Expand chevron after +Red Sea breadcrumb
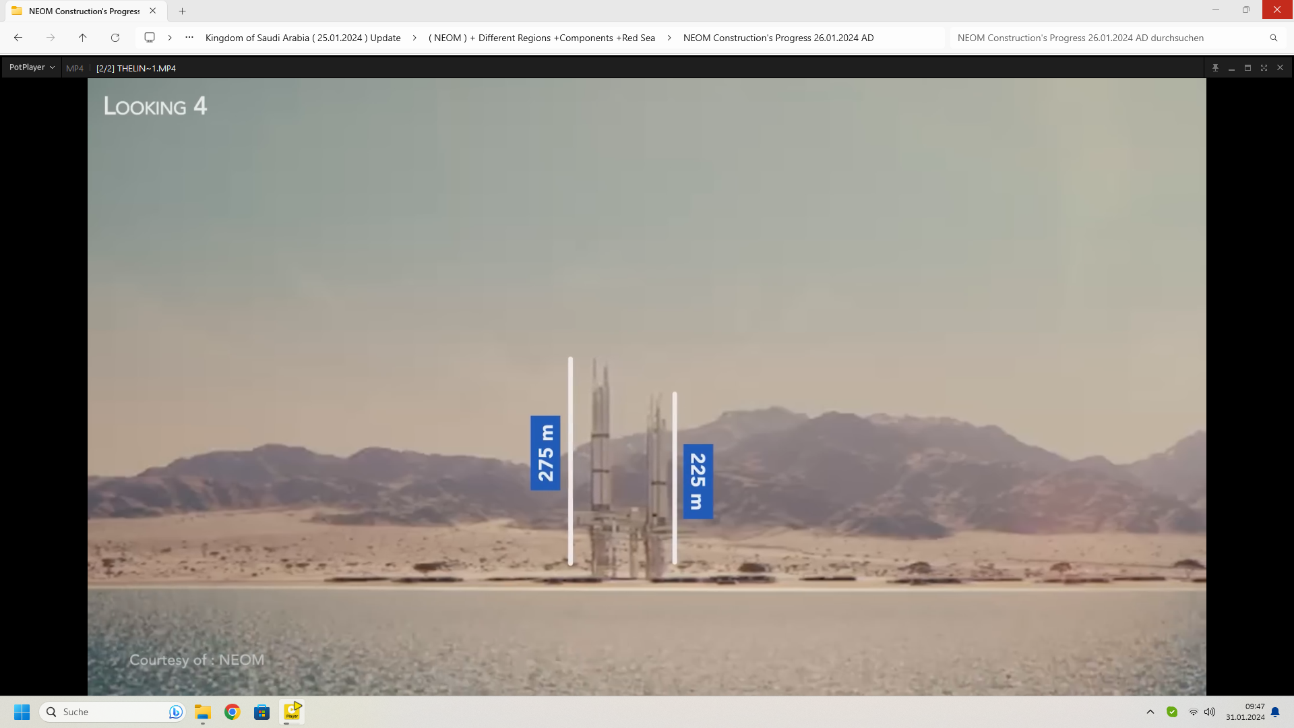 pyautogui.click(x=669, y=38)
